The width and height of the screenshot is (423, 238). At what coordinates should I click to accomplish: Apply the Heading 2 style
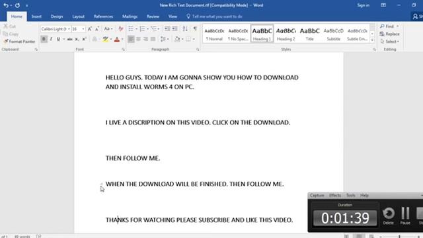coord(286,34)
